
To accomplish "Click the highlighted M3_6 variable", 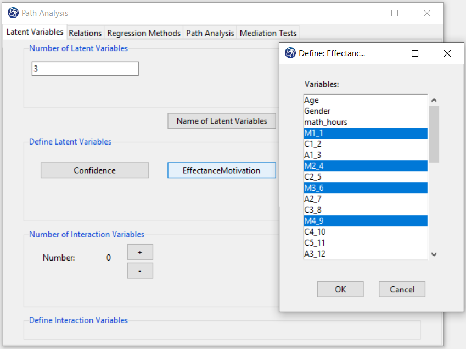I will pyautogui.click(x=366, y=189).
